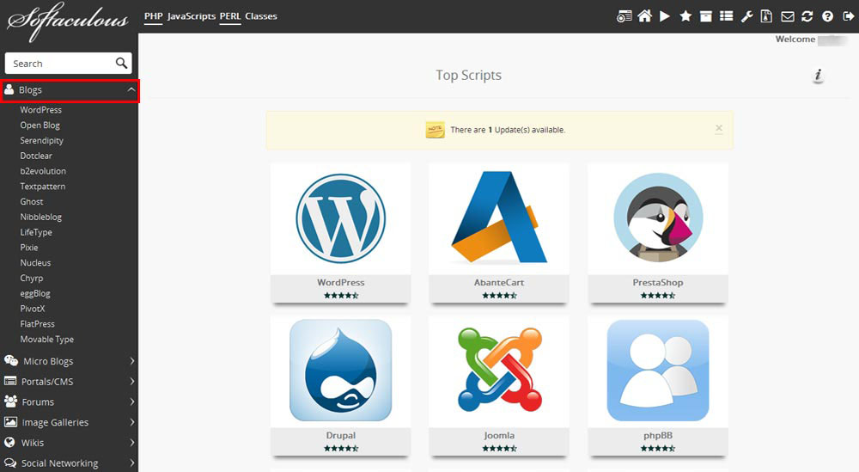This screenshot has width=859, height=472.
Task: Open script demos play icon
Action: tap(665, 16)
